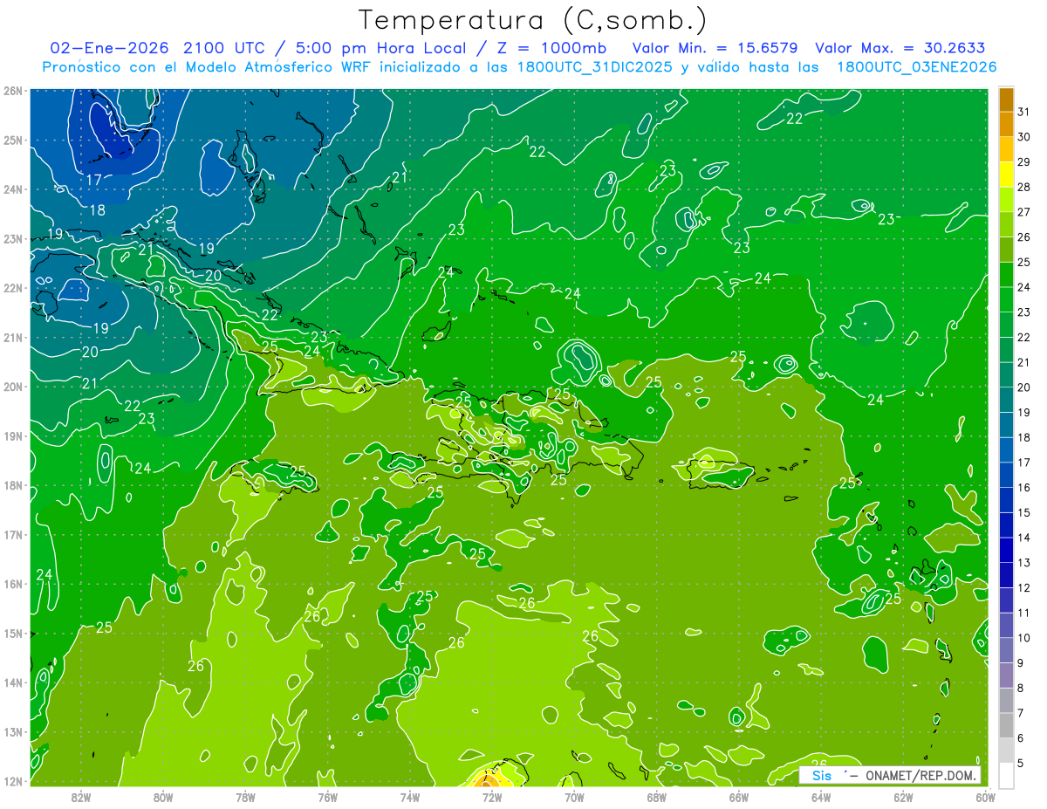The width and height of the screenshot is (1047, 809).
Task: Click the "12N" latitude axis label
Action: tap(12, 780)
